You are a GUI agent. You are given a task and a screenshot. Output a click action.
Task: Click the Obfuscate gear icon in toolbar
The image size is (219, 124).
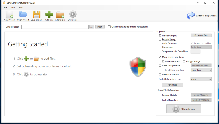tap(73, 15)
